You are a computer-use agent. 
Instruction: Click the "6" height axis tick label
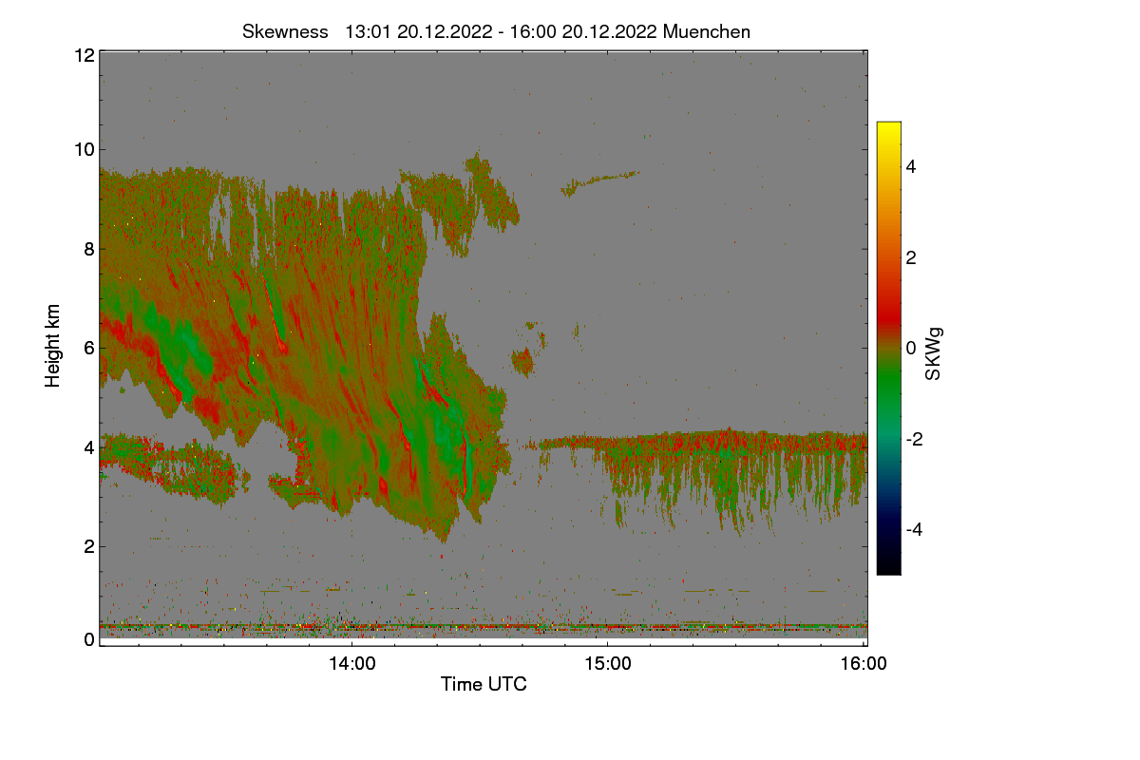click(x=88, y=348)
